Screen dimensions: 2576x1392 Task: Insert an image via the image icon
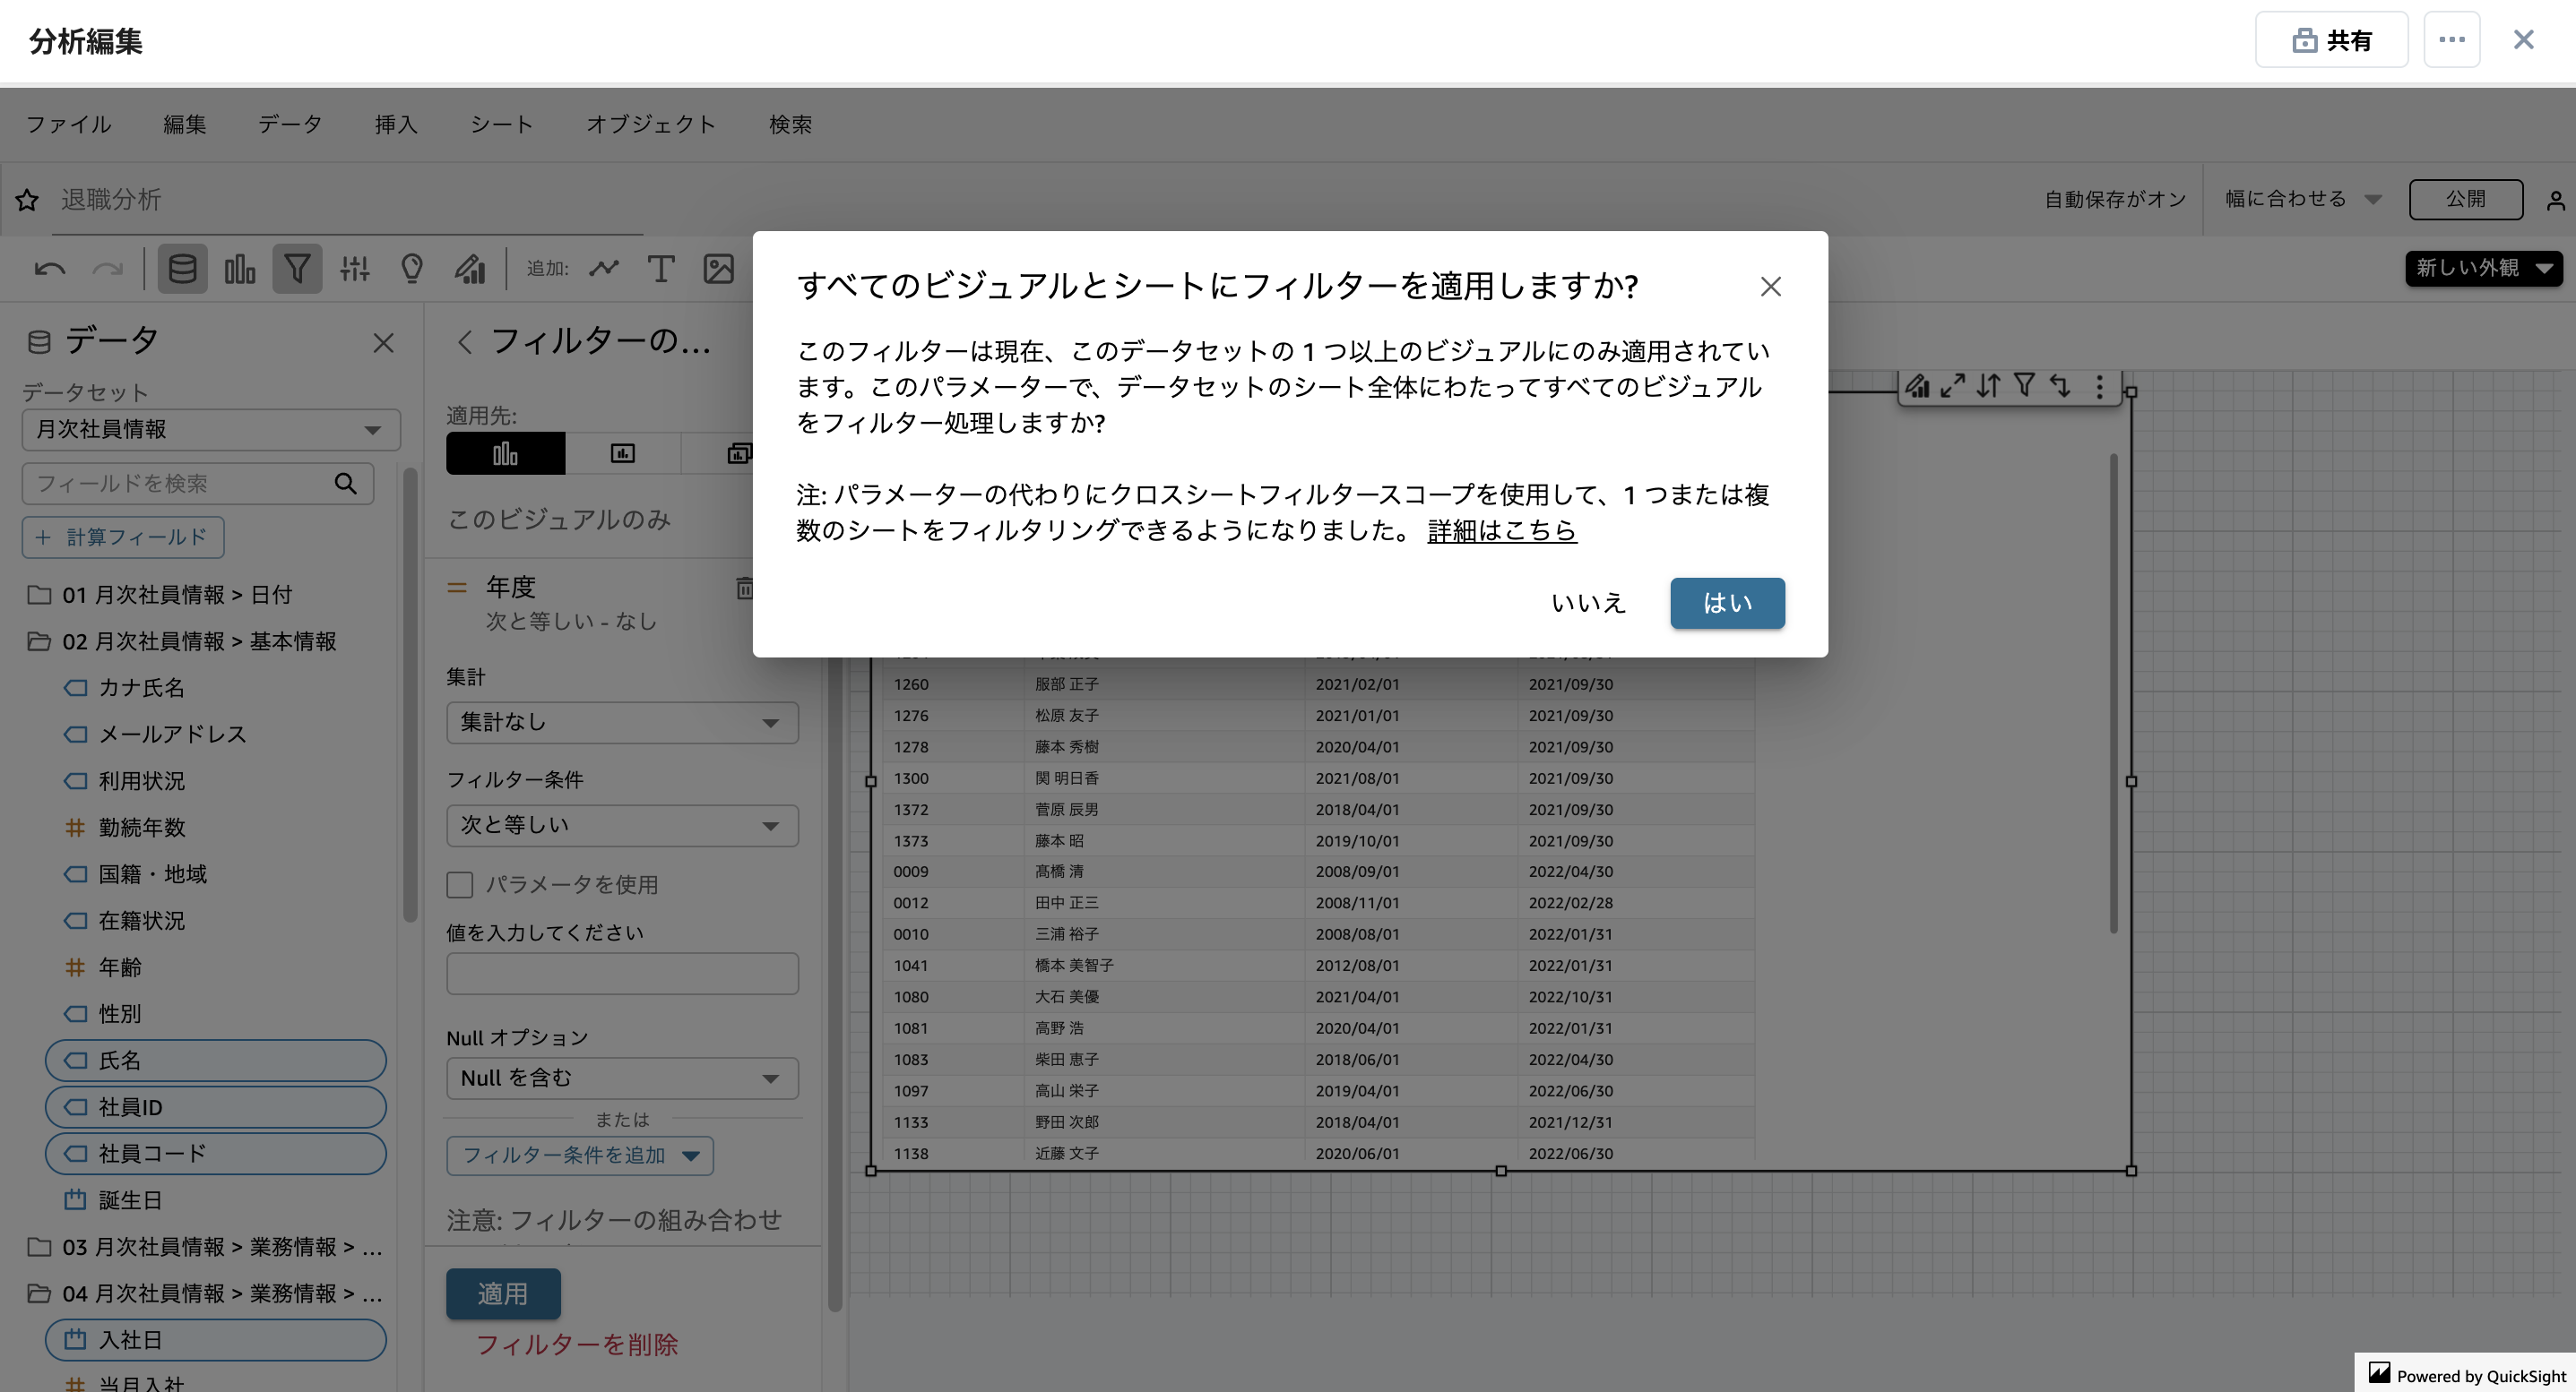(719, 269)
